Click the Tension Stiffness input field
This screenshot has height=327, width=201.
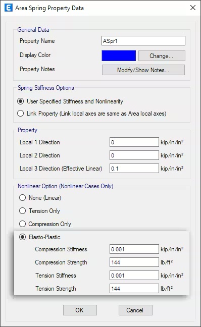pyautogui.click(x=134, y=276)
